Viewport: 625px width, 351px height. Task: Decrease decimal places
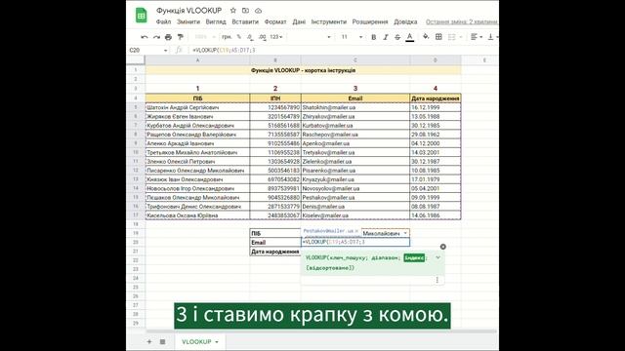(250, 37)
